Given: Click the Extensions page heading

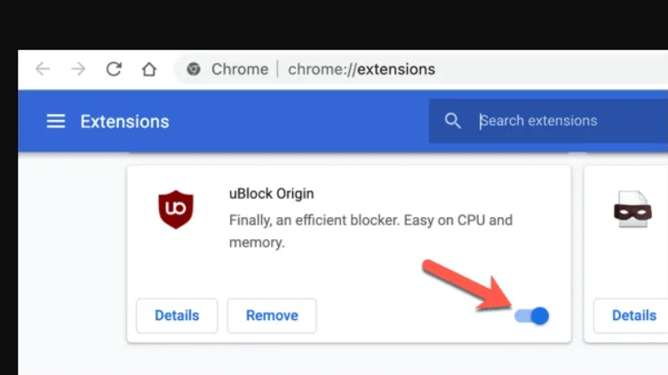Looking at the screenshot, I should pos(124,121).
